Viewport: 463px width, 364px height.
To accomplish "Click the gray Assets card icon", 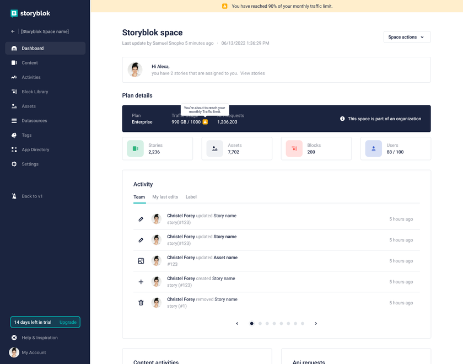I will click(214, 148).
